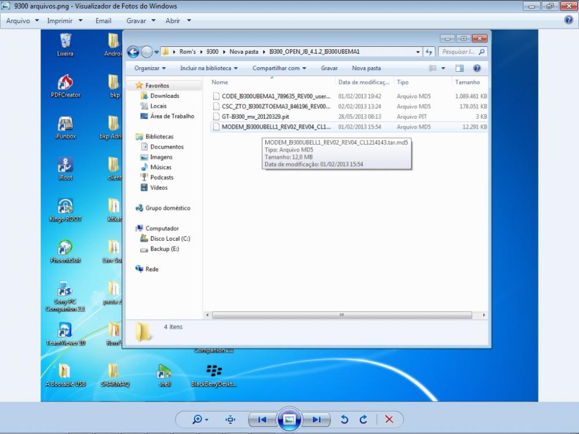Viewport: 579px width, 434px height.
Task: Open the Compartilhar com dropdown
Action: pyautogui.click(x=279, y=68)
